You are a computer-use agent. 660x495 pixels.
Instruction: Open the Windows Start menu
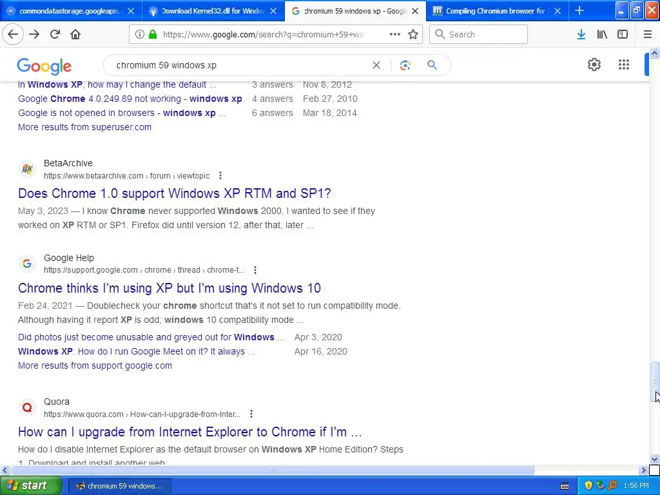[30, 486]
